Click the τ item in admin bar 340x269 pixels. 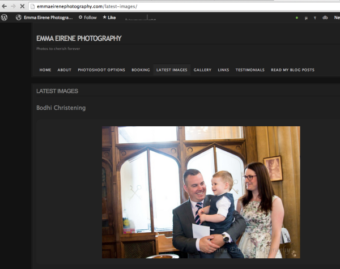tap(315, 18)
